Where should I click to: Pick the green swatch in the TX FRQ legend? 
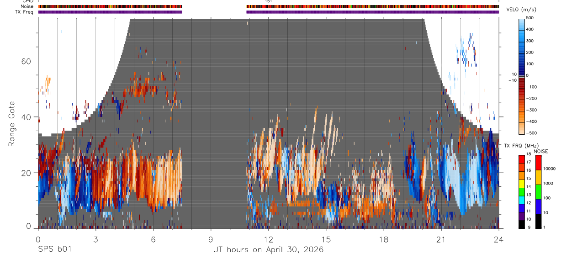coord(522,192)
